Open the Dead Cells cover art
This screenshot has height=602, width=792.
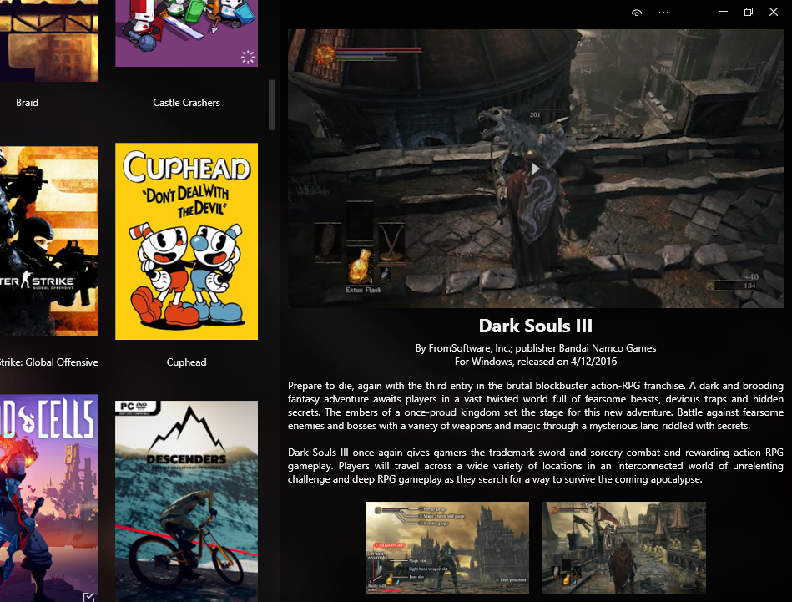pos(49,498)
